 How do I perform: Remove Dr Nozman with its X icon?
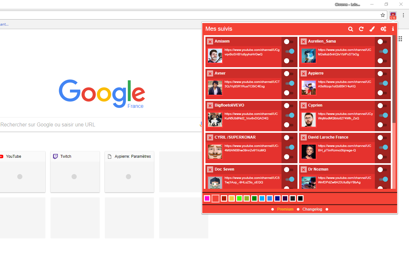click(304, 170)
